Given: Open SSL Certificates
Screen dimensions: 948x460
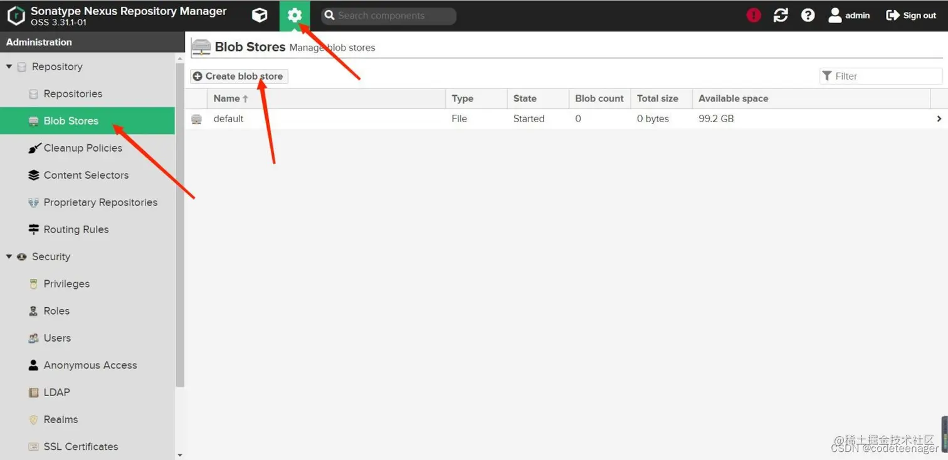Looking at the screenshot, I should [x=81, y=446].
